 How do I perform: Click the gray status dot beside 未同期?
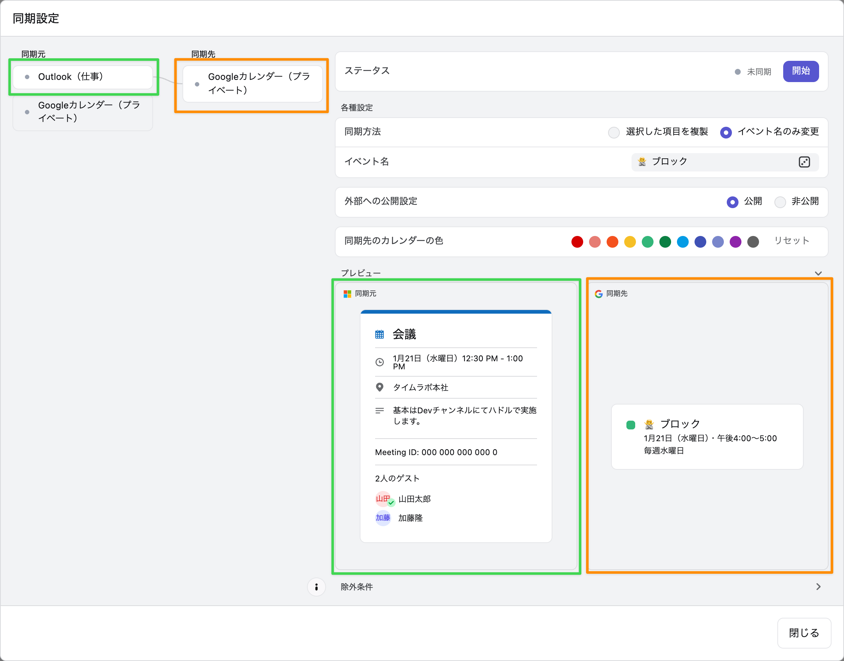click(x=738, y=72)
